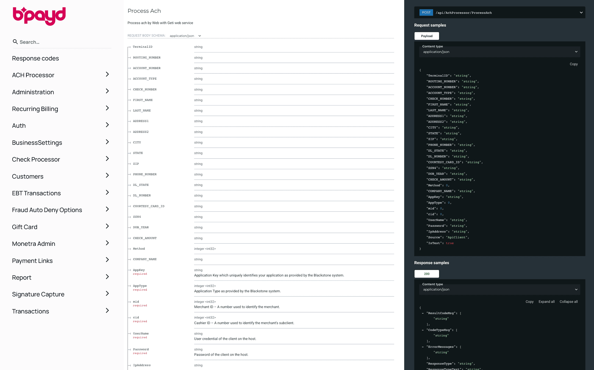Click the TerminalID field name
Screen dimensions: 594x370
click(x=143, y=47)
